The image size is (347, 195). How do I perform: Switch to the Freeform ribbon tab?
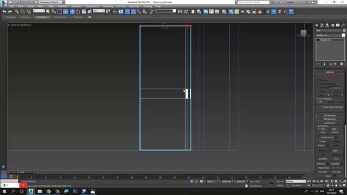(25, 17)
